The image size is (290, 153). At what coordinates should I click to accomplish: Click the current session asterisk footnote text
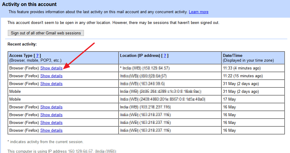pos(45,142)
